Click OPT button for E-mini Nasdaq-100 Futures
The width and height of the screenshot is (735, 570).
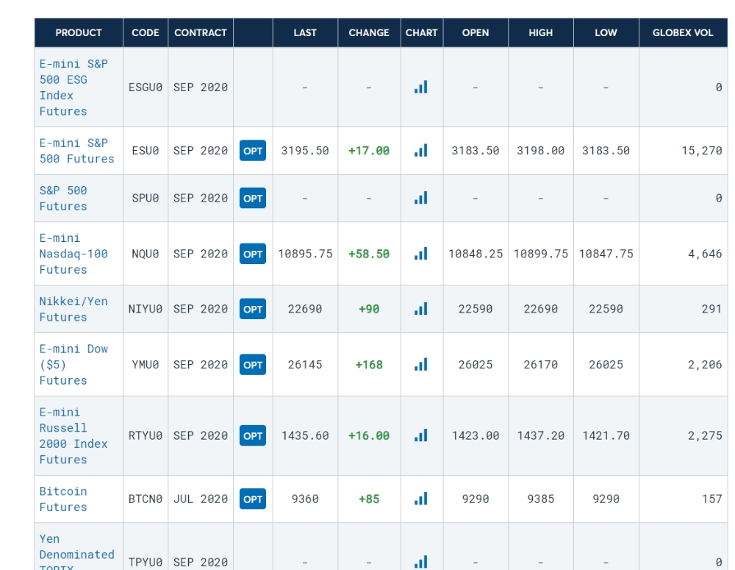[x=253, y=254]
